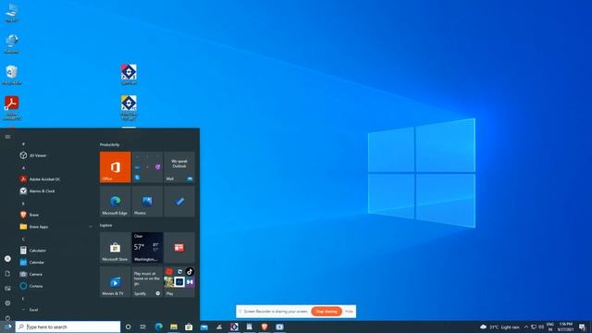This screenshot has width=592, height=333.
Task: Jump to letter C index header
Action: point(23,239)
